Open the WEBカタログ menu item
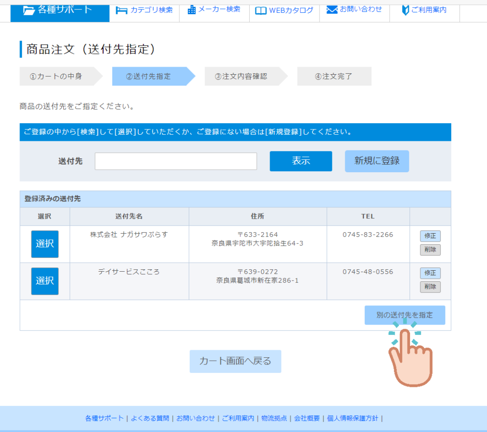This screenshot has height=432, width=487. [x=291, y=10]
